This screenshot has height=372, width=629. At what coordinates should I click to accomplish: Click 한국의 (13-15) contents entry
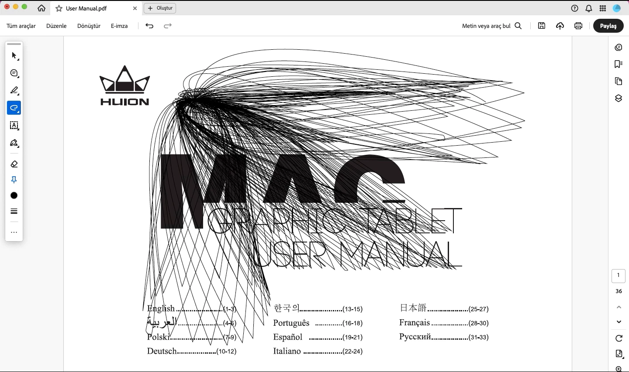tap(318, 308)
